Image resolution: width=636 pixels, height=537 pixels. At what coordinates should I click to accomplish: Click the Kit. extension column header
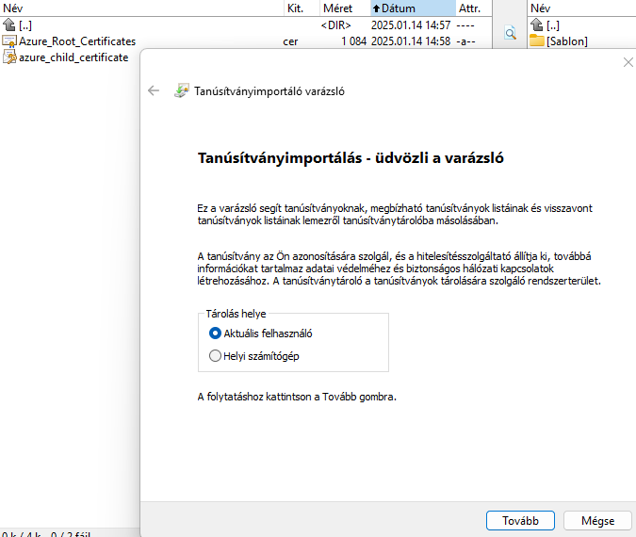click(297, 8)
